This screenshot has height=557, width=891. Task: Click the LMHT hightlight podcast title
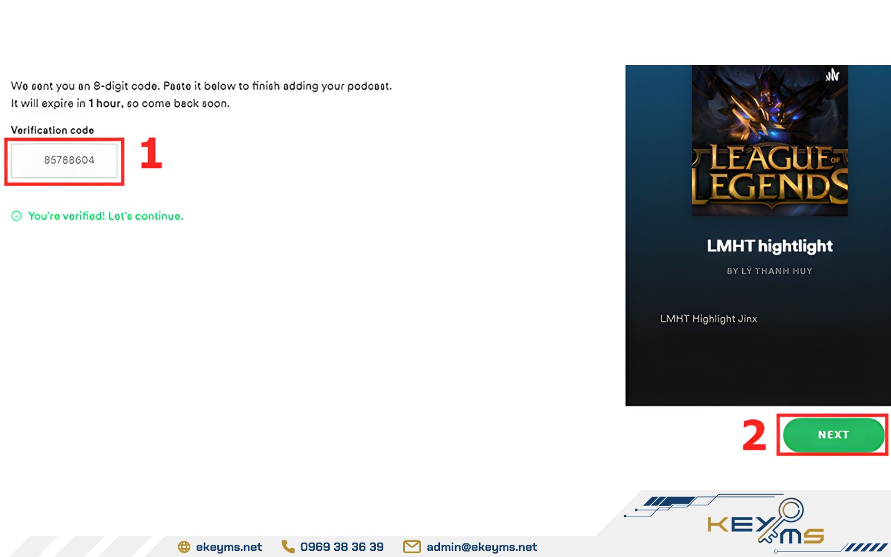click(770, 246)
